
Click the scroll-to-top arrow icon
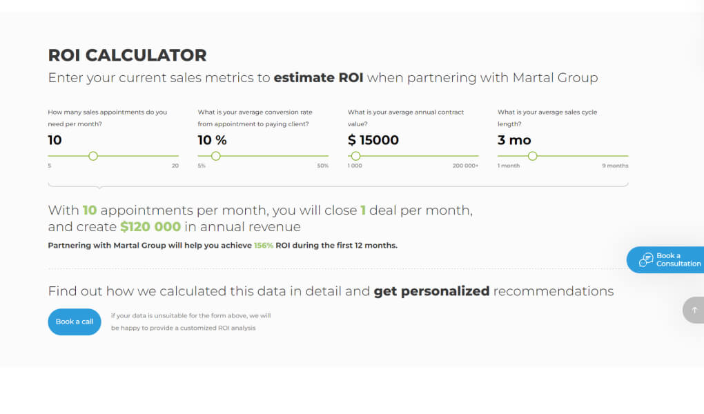pyautogui.click(x=694, y=310)
